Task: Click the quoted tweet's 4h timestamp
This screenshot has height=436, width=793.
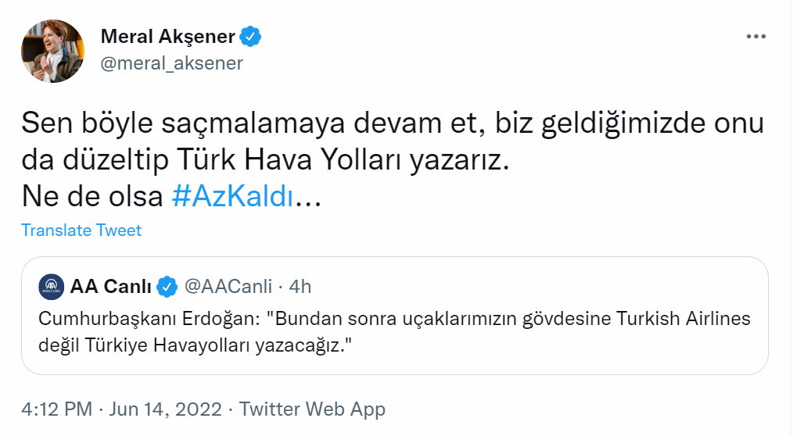Action: click(300, 288)
